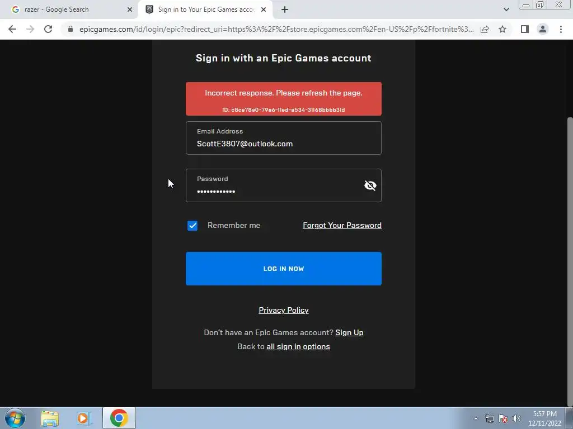Viewport: 573px width, 429px height.
Task: Bookmark this page with star icon
Action: (x=502, y=29)
